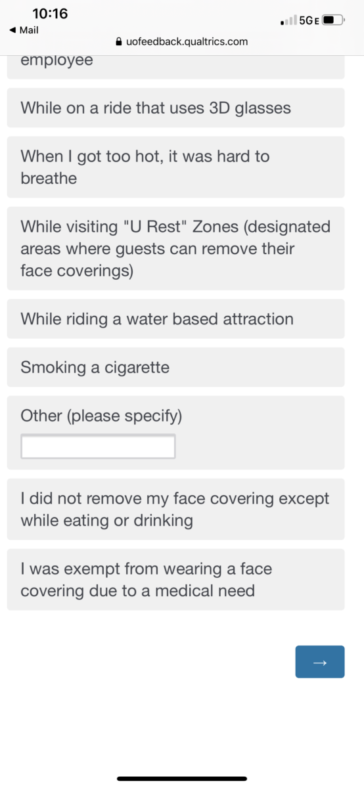This screenshot has width=364, height=788.
Task: Tap the uofeedback.qualtrics.com address bar
Action: tap(182, 41)
